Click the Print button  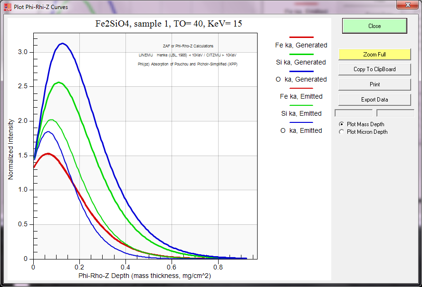(374, 84)
